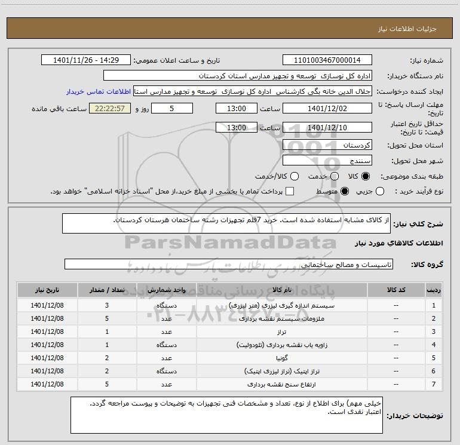The image size is (460, 445).
Task: Click the نام کالا column header
Action: click(281, 290)
